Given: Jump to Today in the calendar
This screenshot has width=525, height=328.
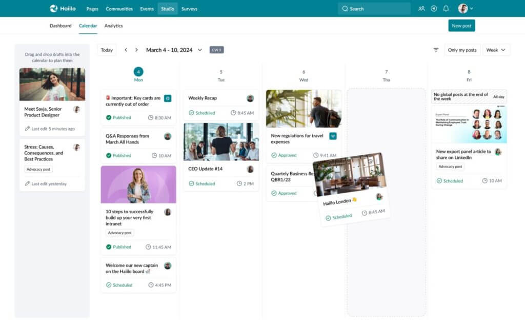Looking at the screenshot, I should pos(107,50).
